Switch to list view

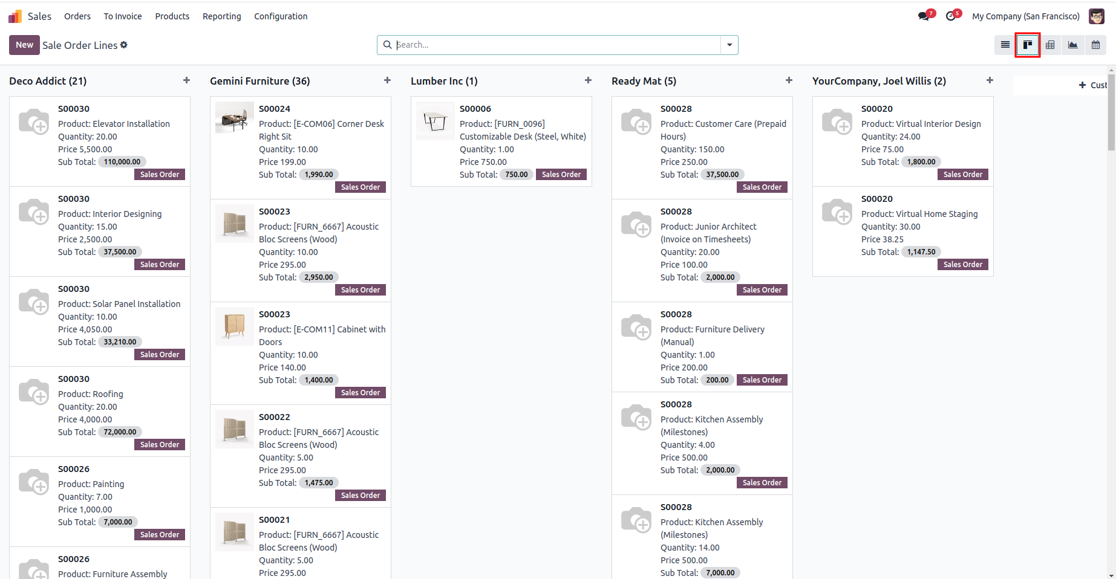1005,45
